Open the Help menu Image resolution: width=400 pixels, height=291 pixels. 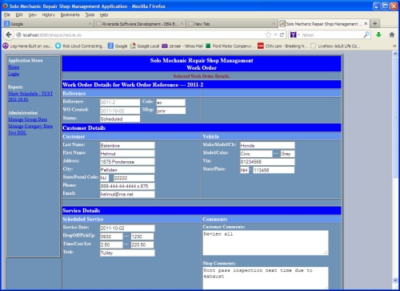click(x=104, y=14)
